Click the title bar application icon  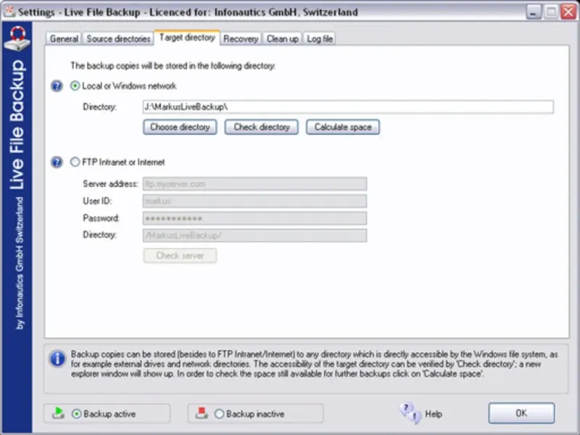9,12
